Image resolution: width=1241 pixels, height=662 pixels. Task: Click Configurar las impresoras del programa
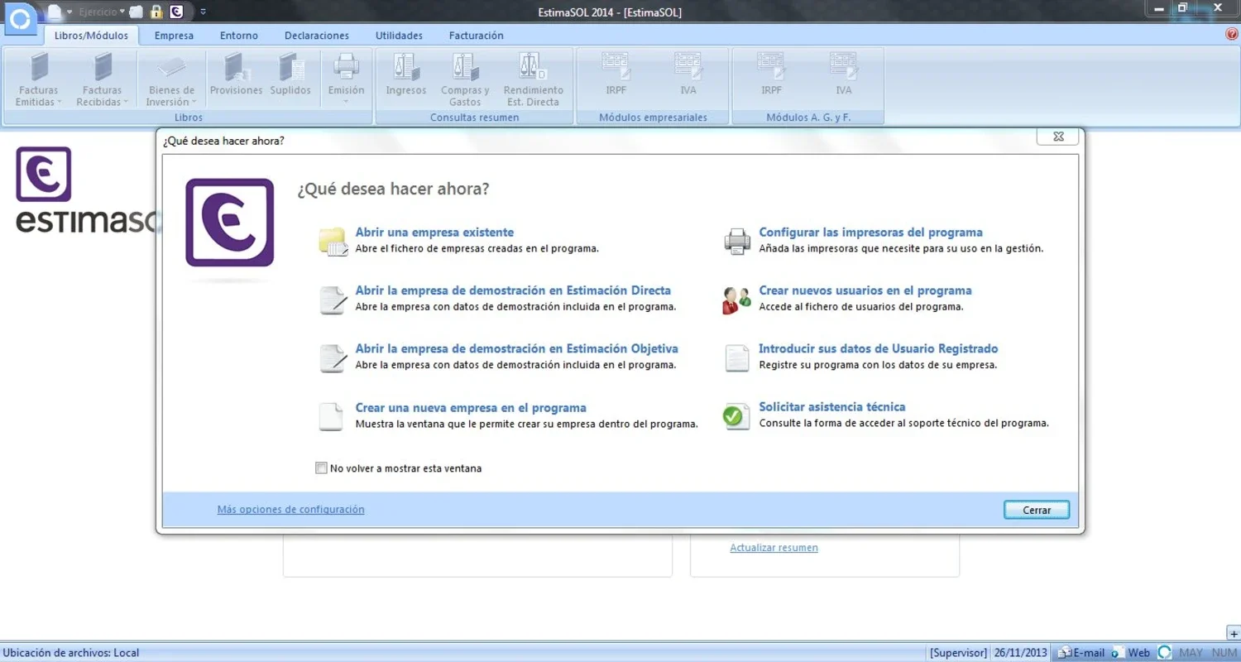(870, 233)
